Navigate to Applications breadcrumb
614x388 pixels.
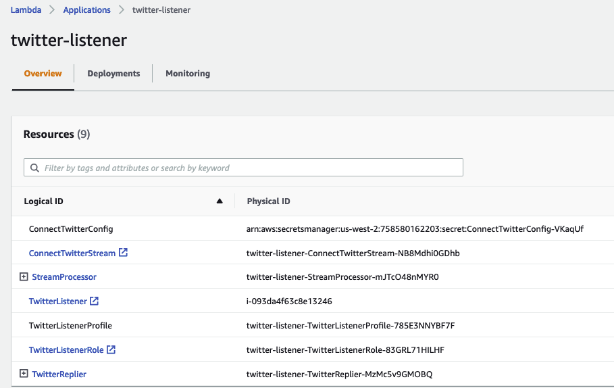(86, 10)
